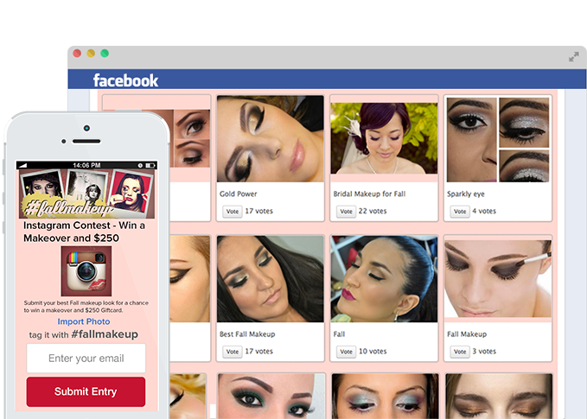Vote for the Gold Power entry
587x419 pixels.
click(232, 212)
